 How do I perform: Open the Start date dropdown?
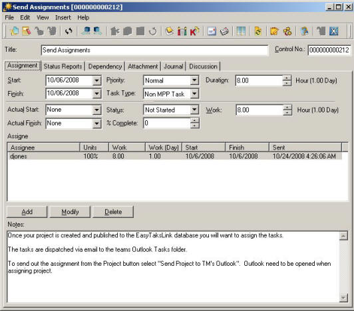point(96,80)
